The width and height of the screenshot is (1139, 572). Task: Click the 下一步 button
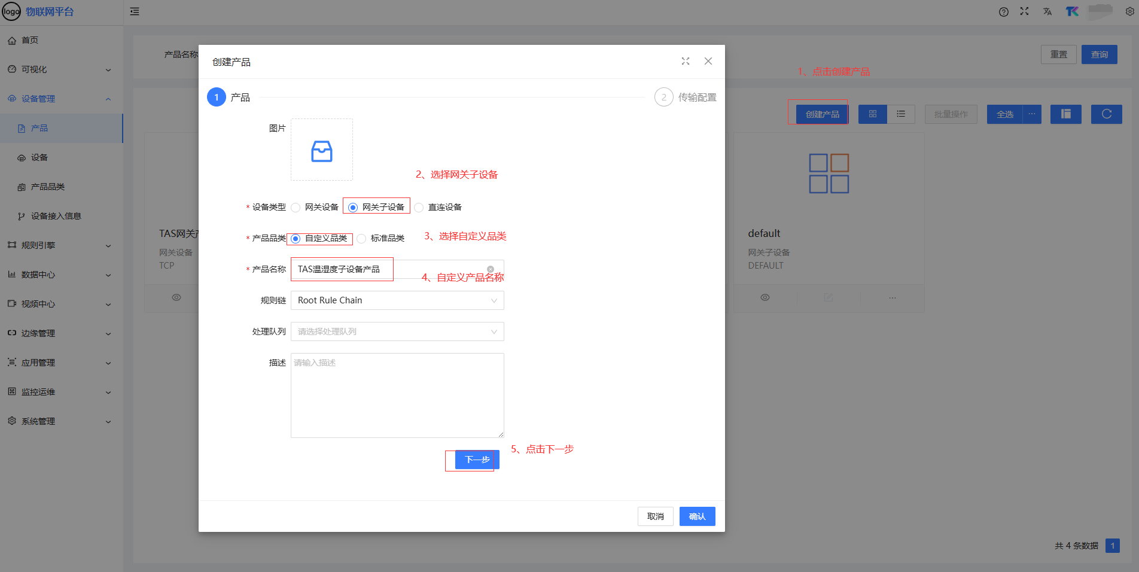pyautogui.click(x=477, y=460)
